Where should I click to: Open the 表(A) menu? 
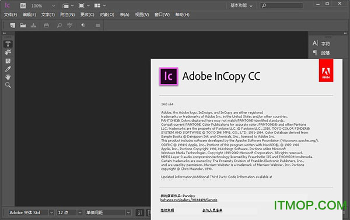point(125,15)
